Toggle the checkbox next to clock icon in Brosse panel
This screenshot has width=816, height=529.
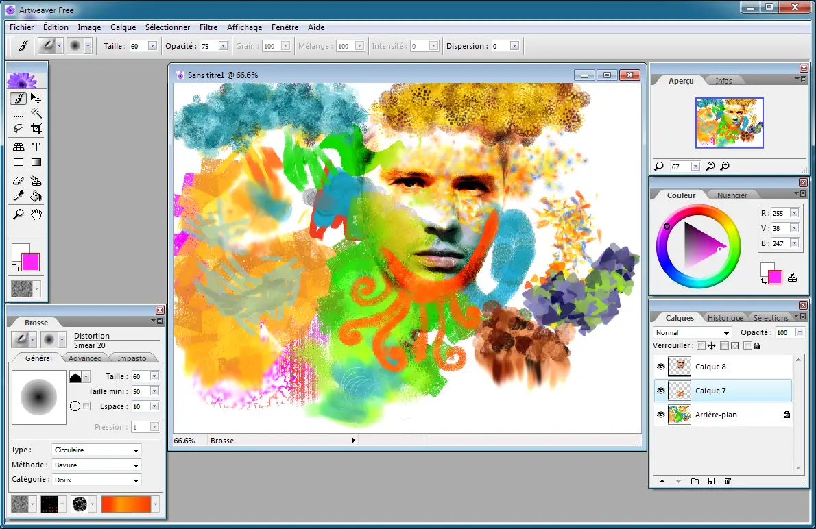(86, 406)
